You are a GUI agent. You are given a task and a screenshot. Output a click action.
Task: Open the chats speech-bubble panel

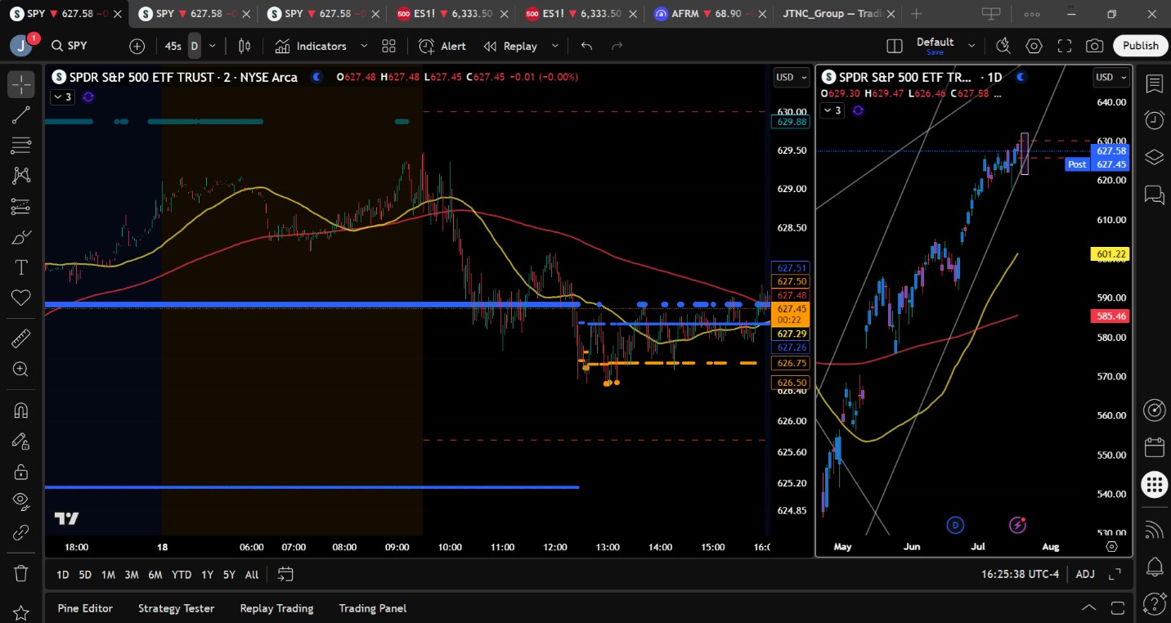click(x=1154, y=194)
